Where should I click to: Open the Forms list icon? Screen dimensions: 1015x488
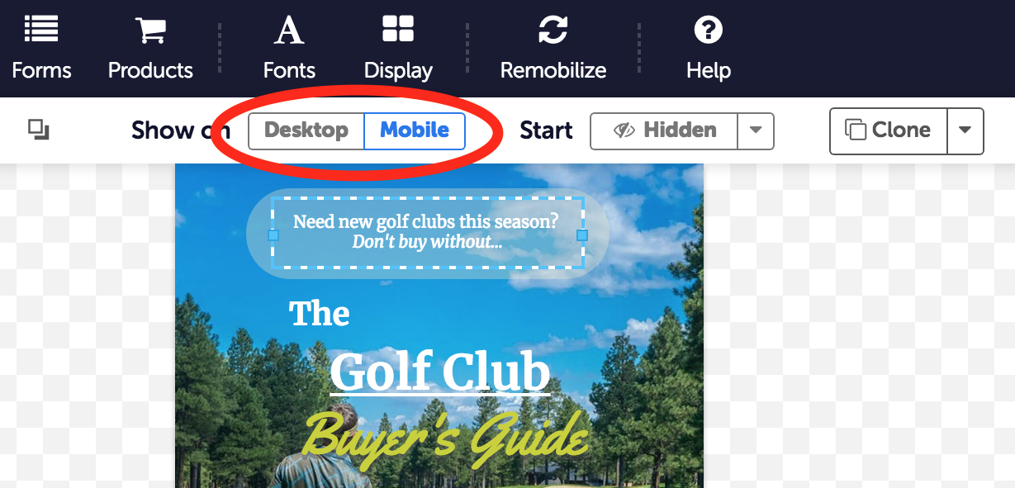click(41, 30)
